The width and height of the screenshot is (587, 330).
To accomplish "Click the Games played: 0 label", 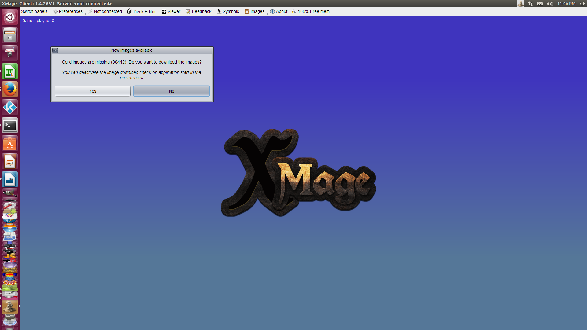I will tap(38, 20).
